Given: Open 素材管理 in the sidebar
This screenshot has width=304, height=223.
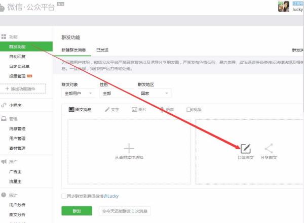Looking at the screenshot, I should [x=17, y=148].
